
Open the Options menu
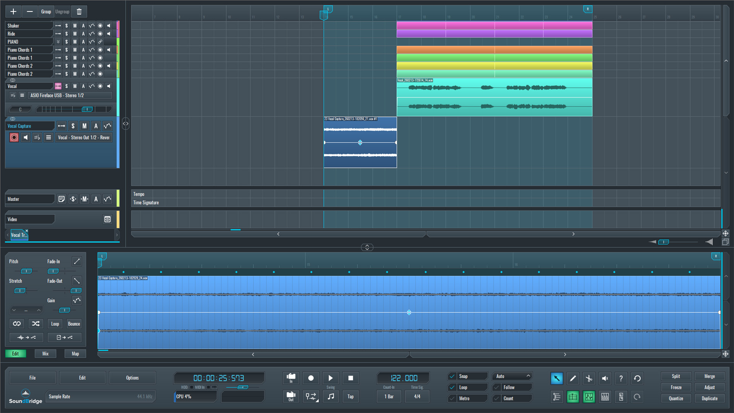tap(132, 378)
